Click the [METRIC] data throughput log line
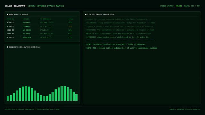 (118, 34)
